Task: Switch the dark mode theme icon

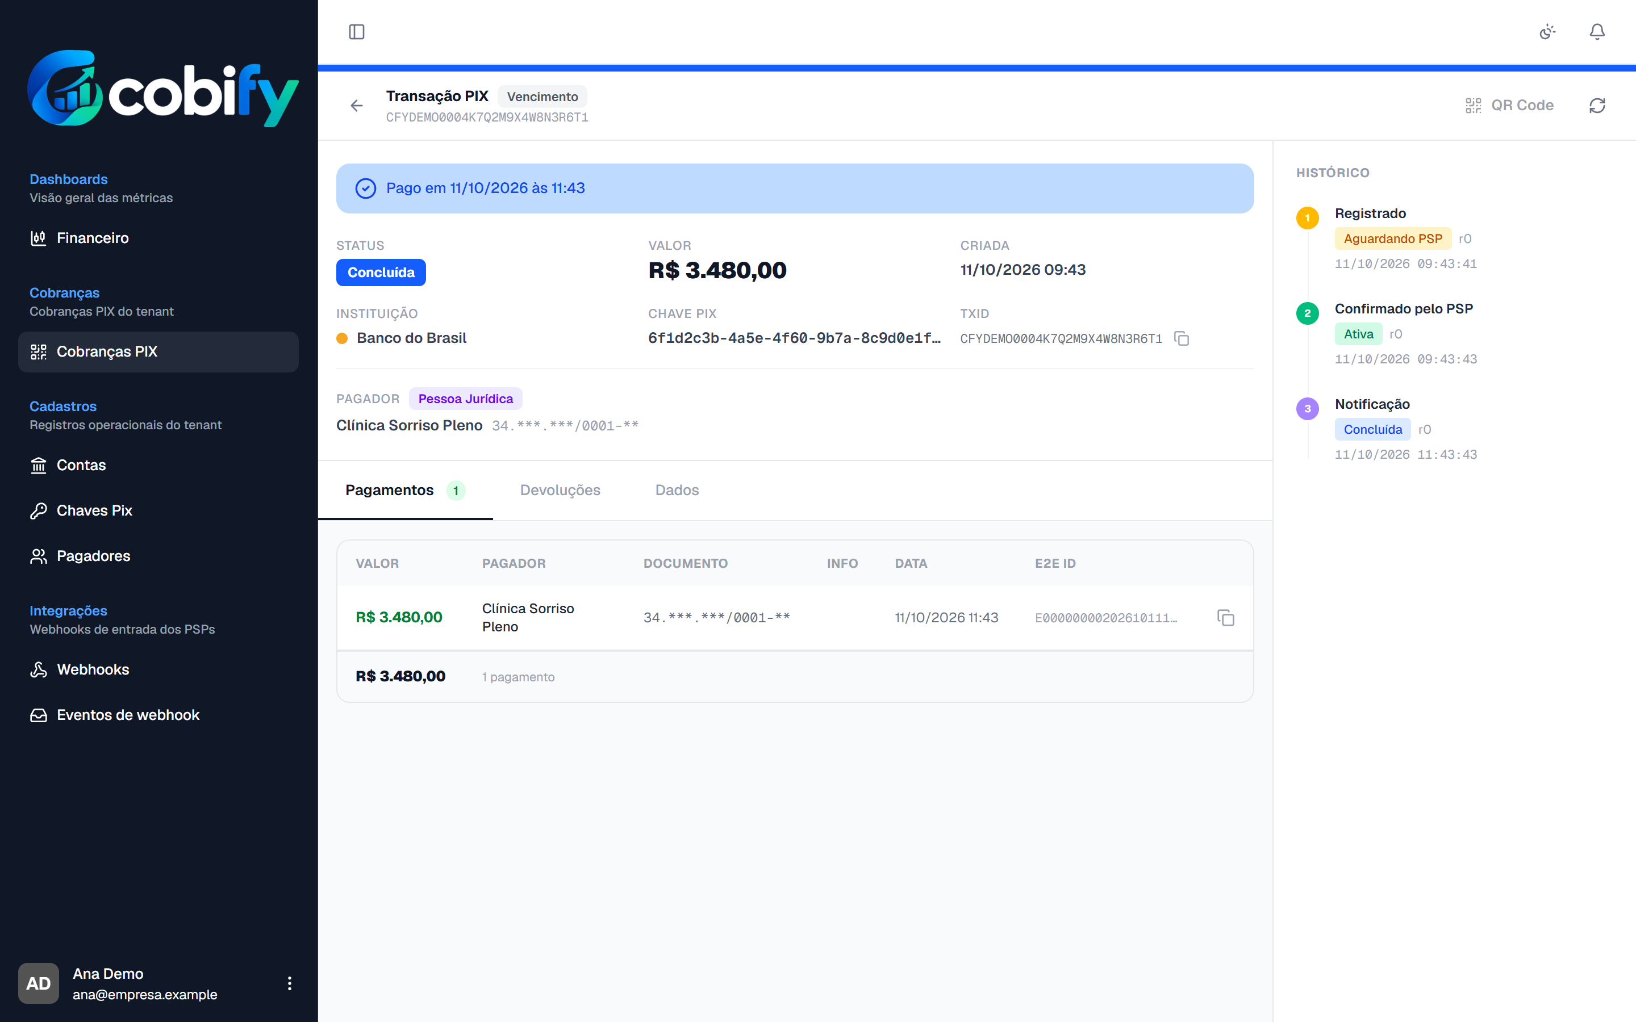Action: [1547, 32]
